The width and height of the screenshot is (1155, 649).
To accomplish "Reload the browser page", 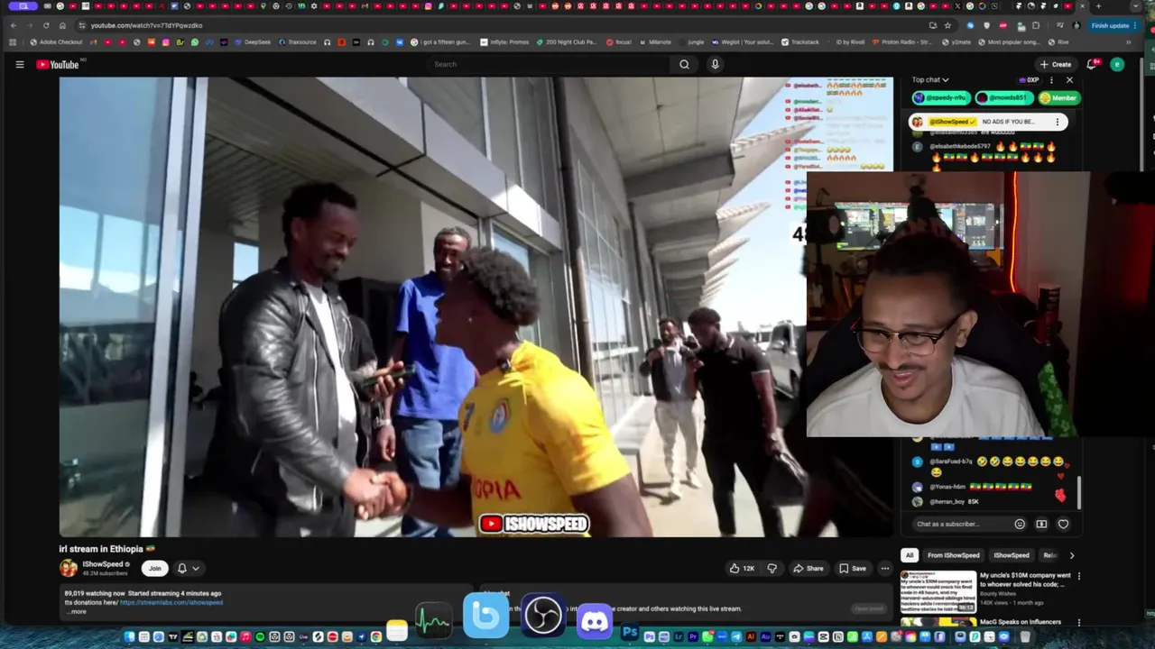I will click(x=46, y=25).
